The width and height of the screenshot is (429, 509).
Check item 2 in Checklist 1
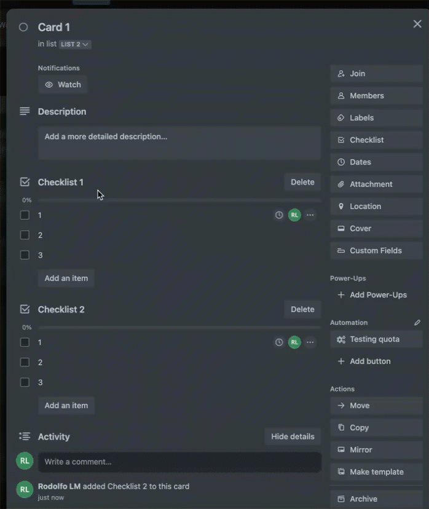tap(25, 235)
